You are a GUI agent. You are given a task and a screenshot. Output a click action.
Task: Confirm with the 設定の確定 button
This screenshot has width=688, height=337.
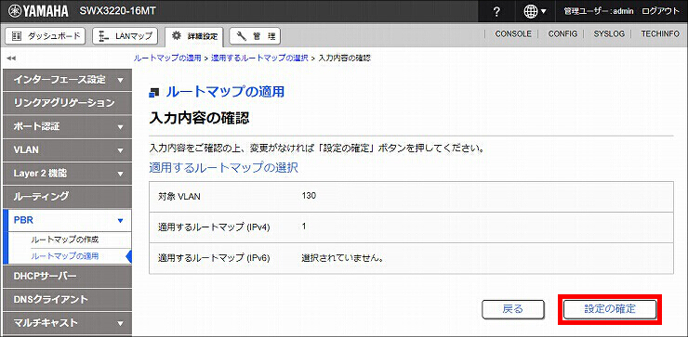(x=610, y=309)
